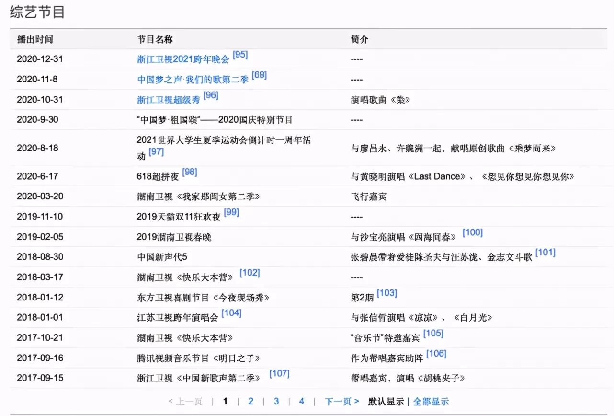The width and height of the screenshot is (614, 416).
Task: Open 浙江卫视超级秀 link
Action: (169, 100)
